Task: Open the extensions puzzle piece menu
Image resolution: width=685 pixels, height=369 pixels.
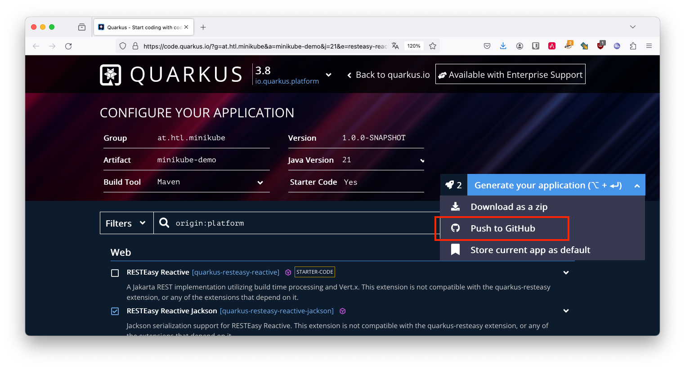Action: click(633, 46)
